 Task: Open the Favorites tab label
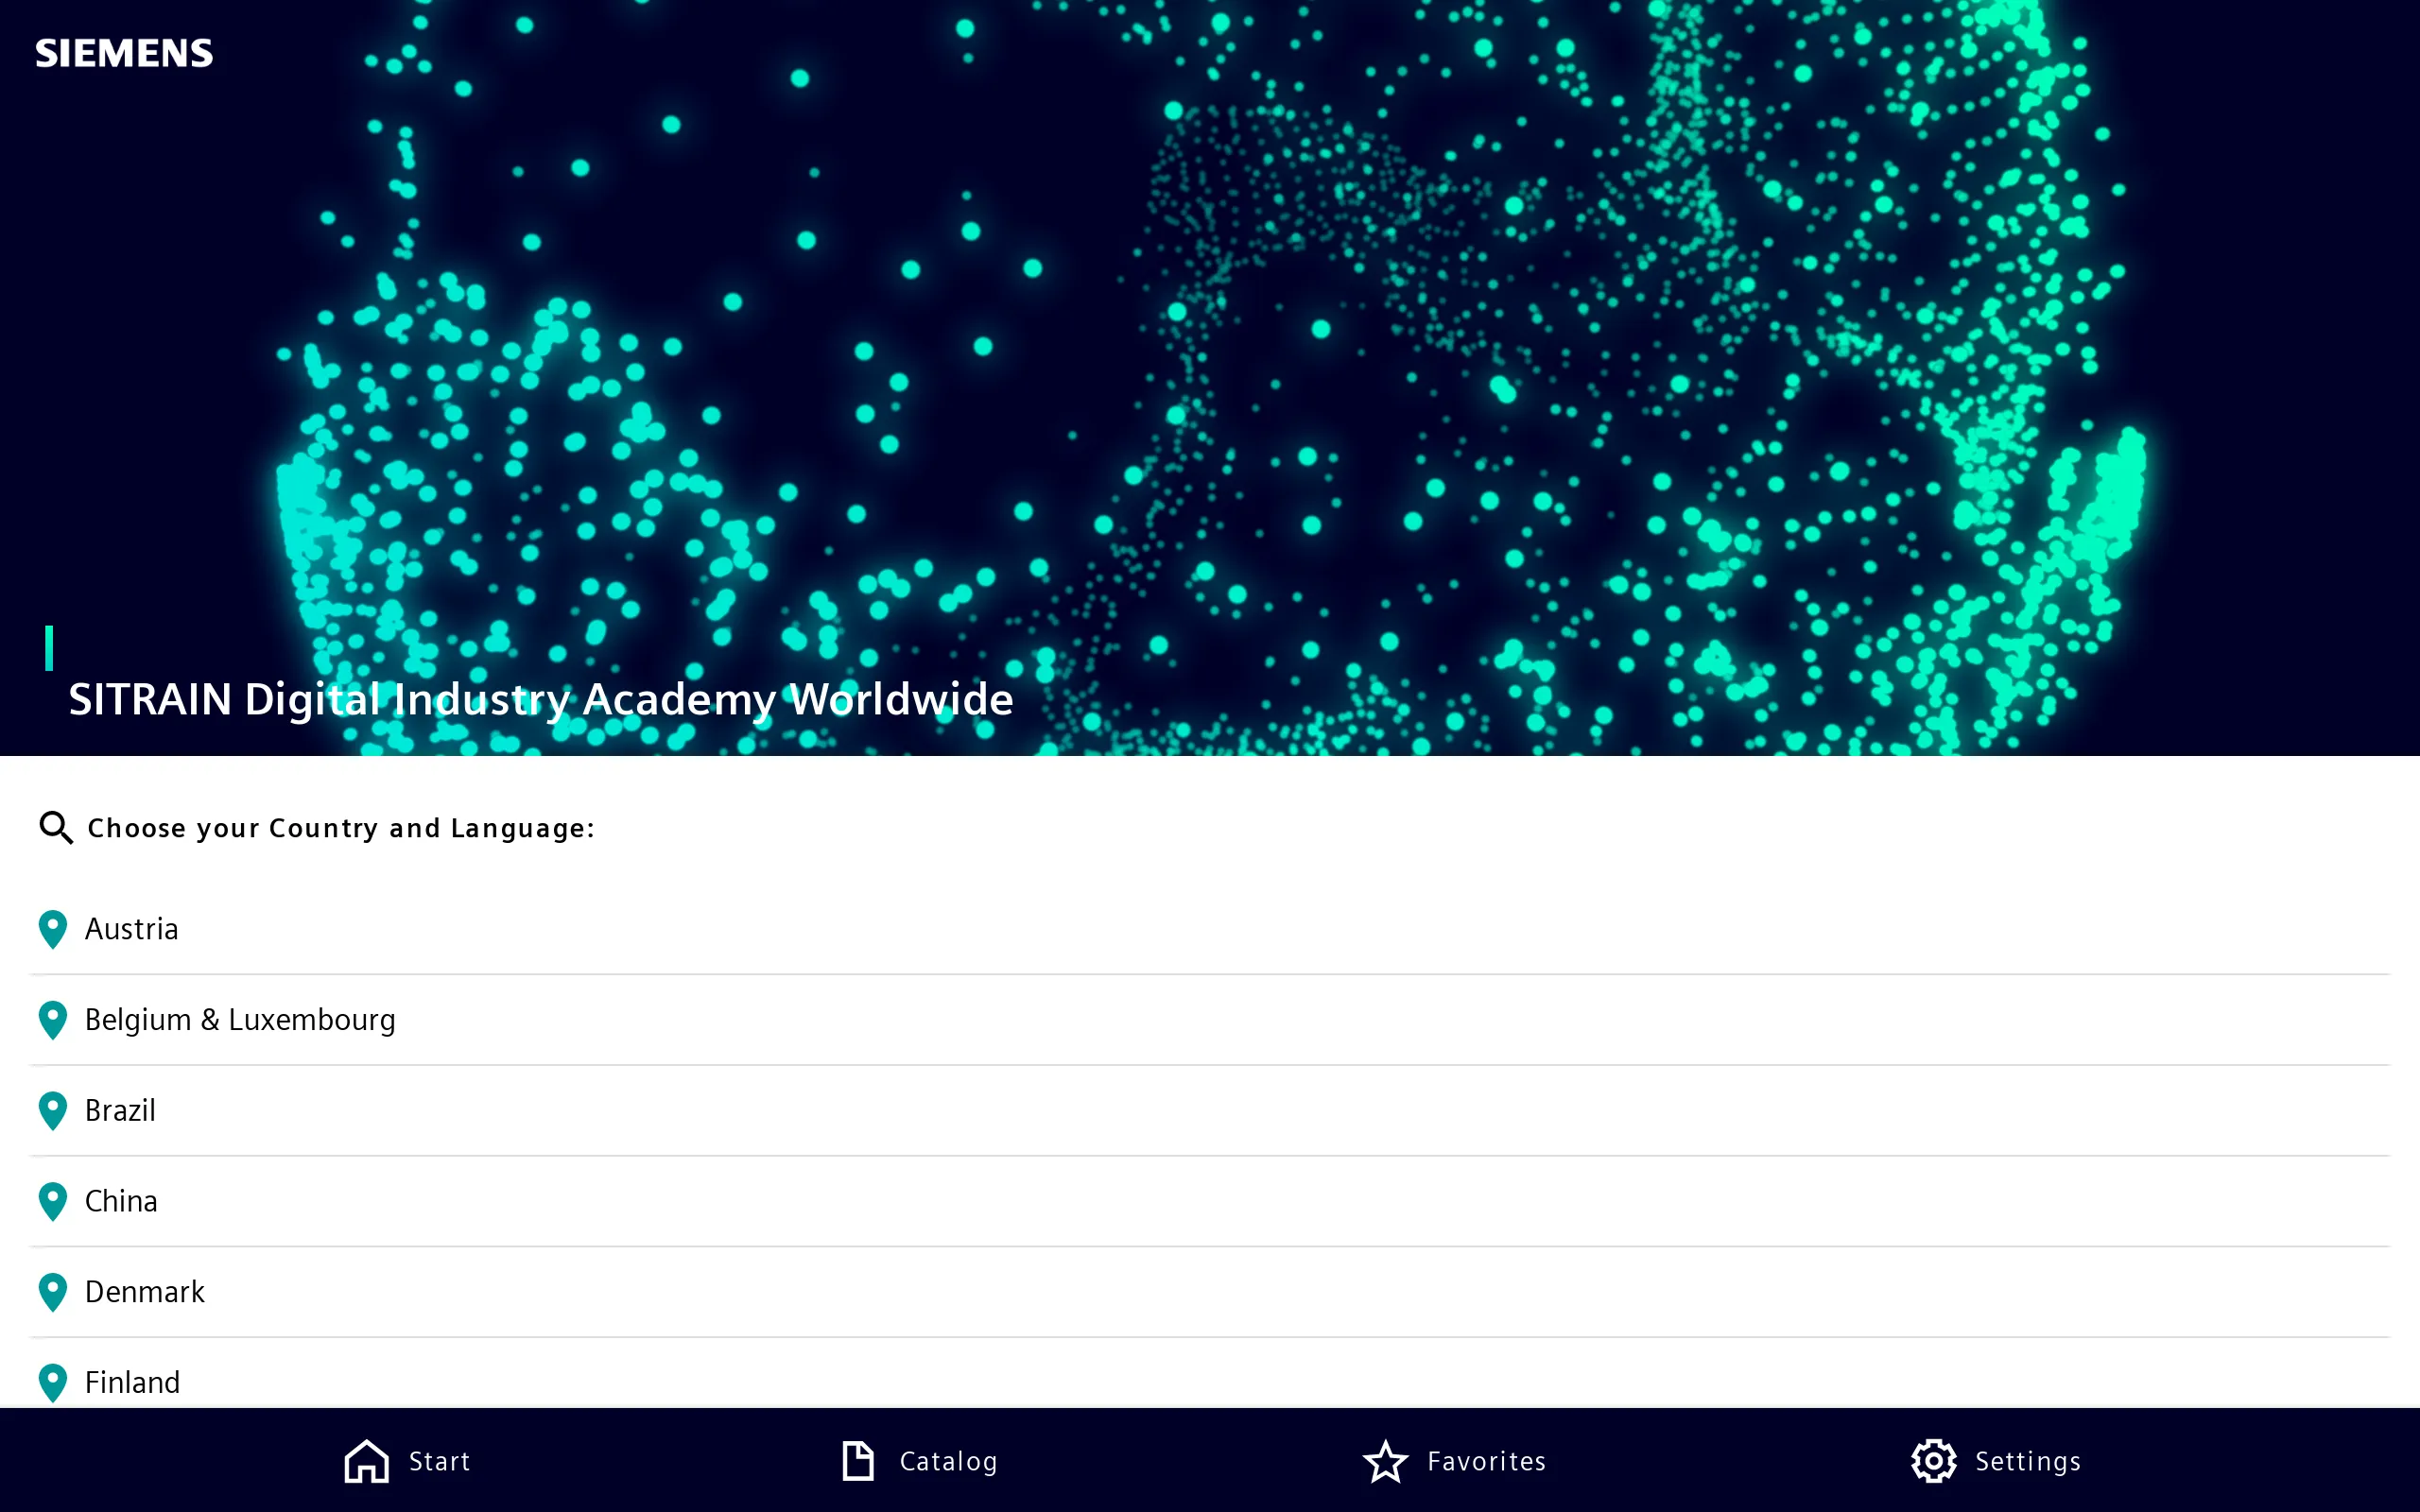point(1487,1462)
